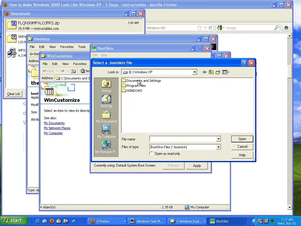Click Cancel in the file dialog
This screenshot has width=301, height=226.
(x=242, y=147)
